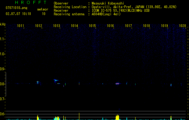This screenshot has width=189, height=120.
Task: Click frequency axis label 0.7
Action: 2,99
